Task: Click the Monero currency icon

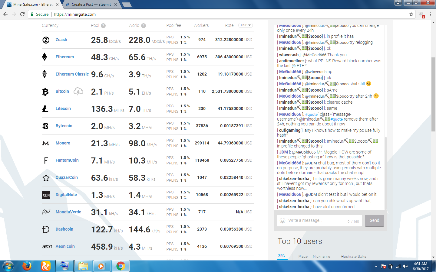Action: point(46,143)
